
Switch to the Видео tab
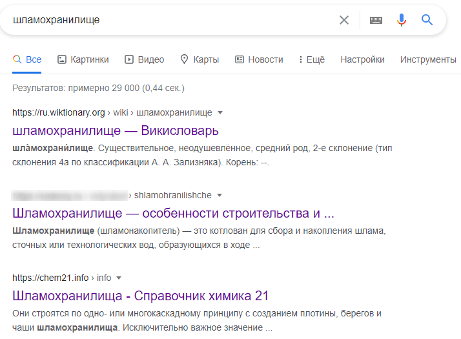pyautogui.click(x=145, y=59)
